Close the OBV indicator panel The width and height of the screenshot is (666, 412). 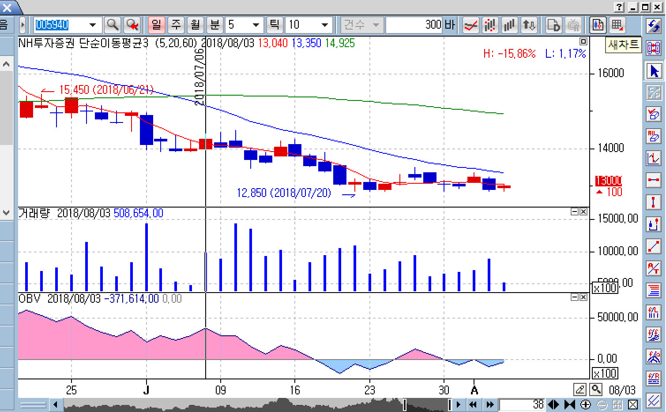tap(583, 297)
